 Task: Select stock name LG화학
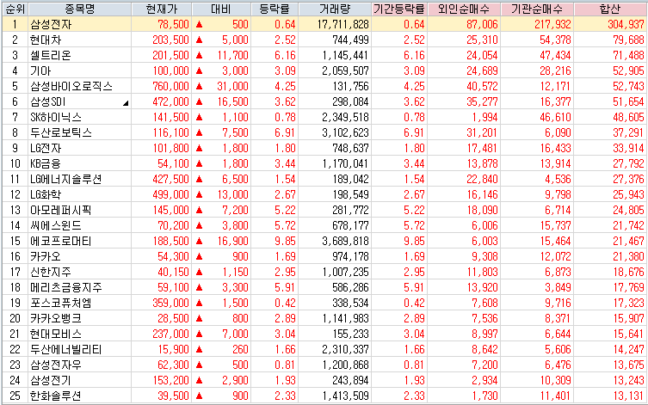click(46, 195)
